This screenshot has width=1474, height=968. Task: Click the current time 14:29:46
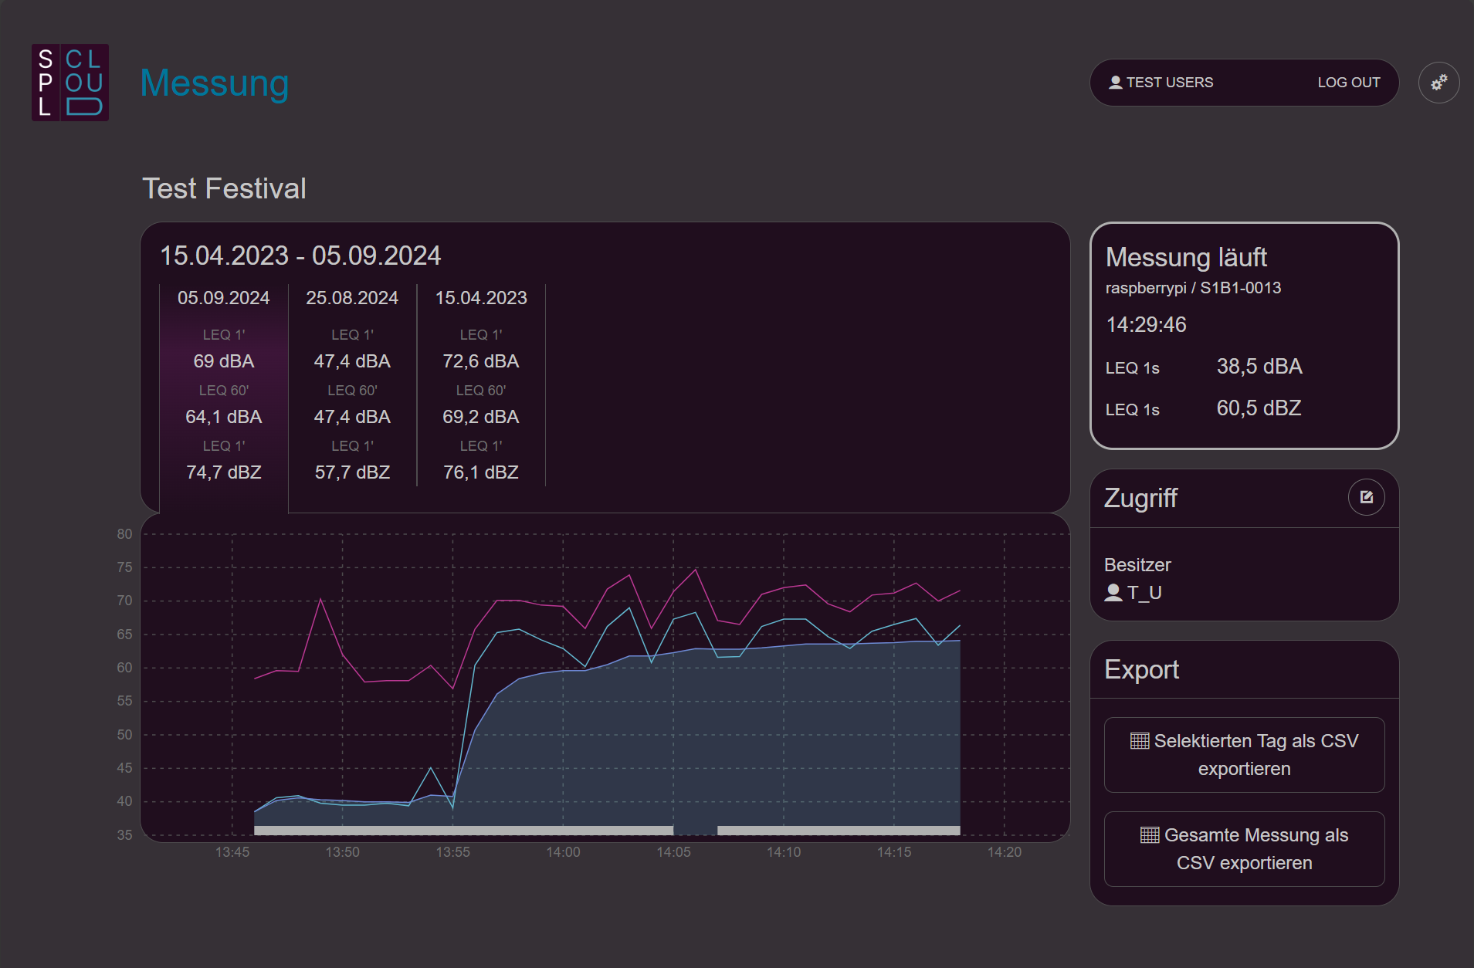[x=1146, y=324]
